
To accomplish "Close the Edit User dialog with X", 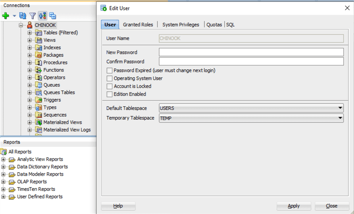I will [x=347, y=8].
